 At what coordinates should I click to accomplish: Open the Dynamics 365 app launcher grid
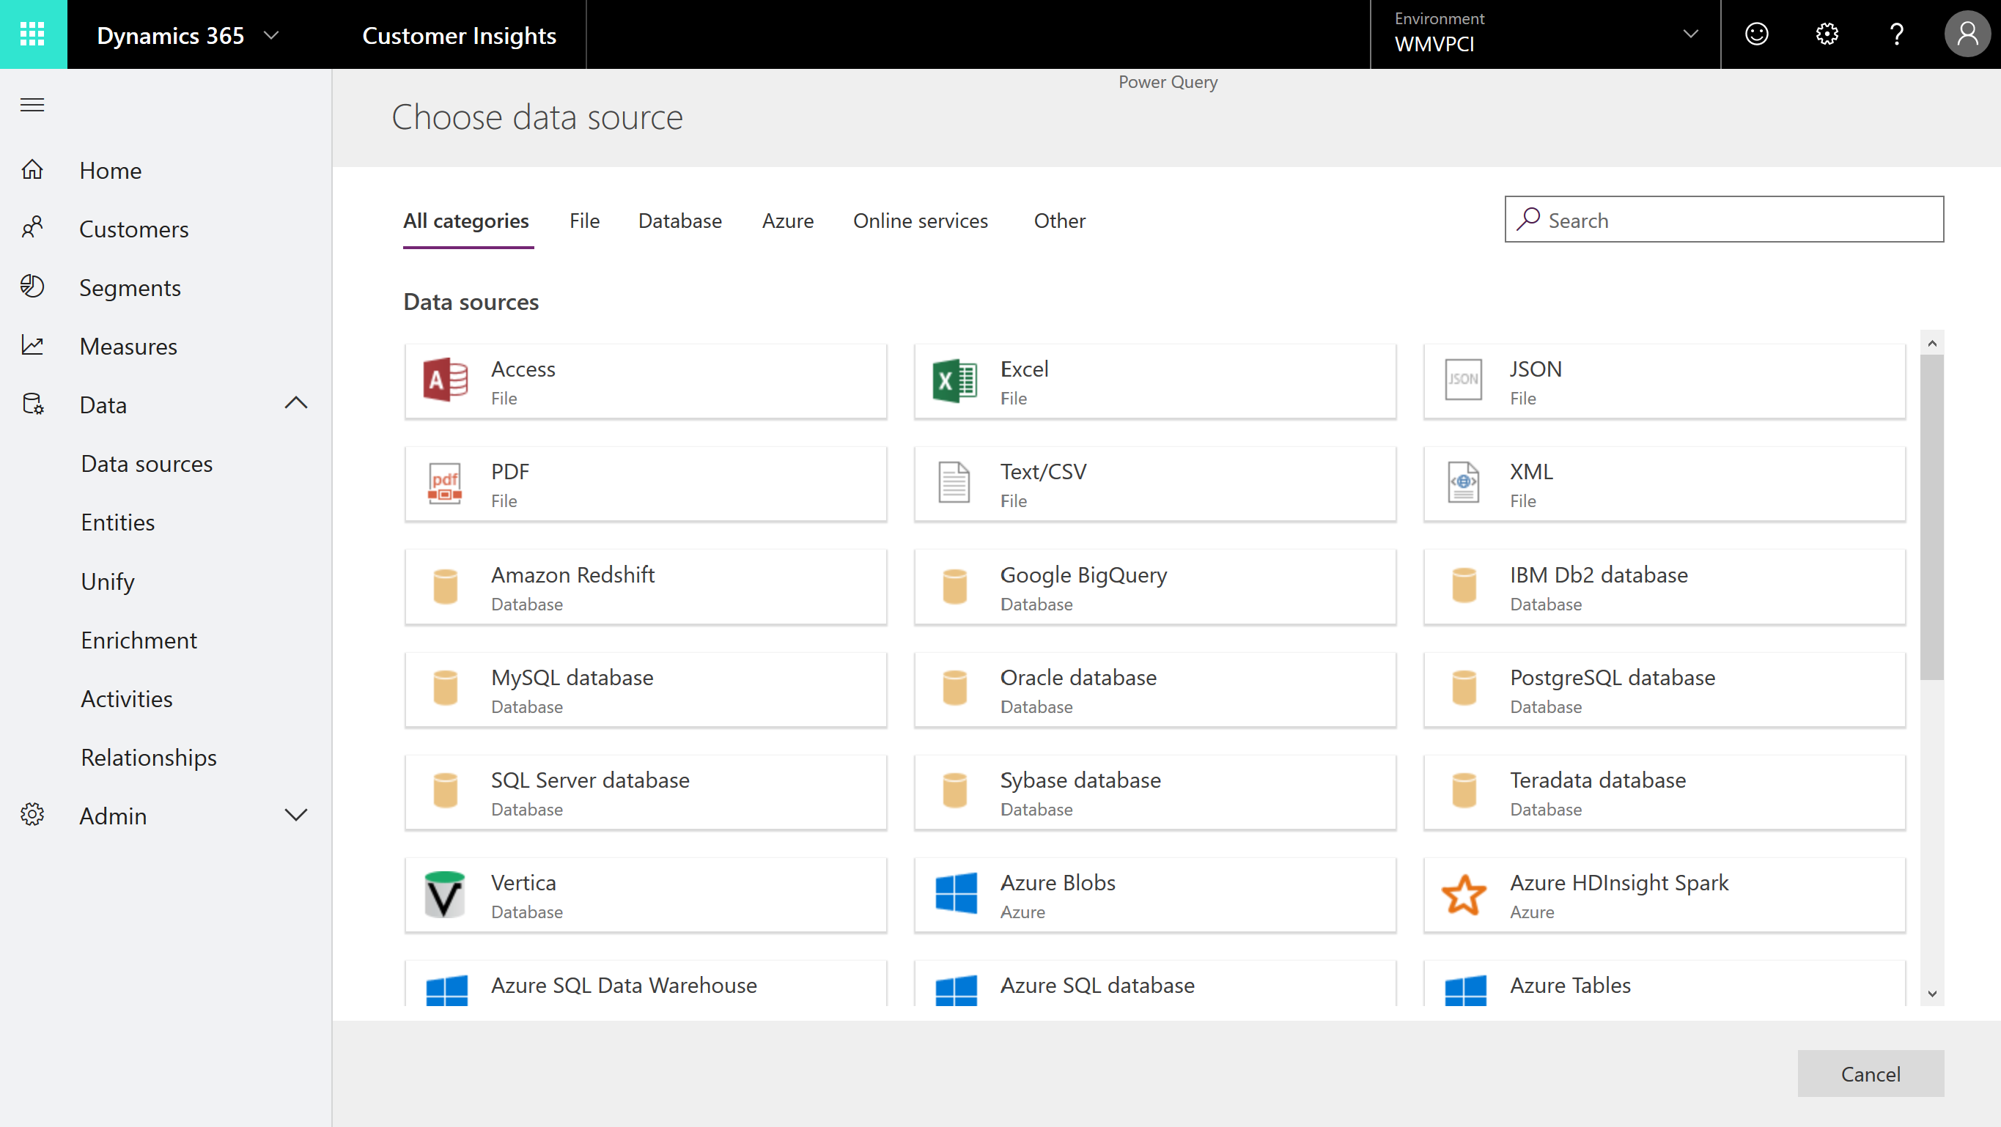pos(34,34)
